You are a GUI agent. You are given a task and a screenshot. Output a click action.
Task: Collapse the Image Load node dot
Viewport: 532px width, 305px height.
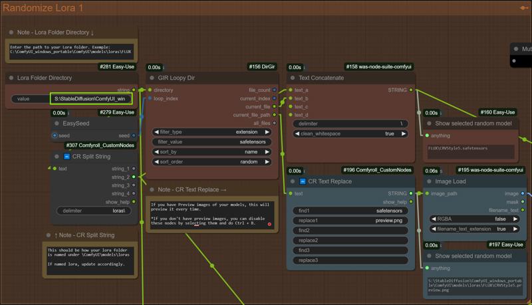(x=429, y=181)
